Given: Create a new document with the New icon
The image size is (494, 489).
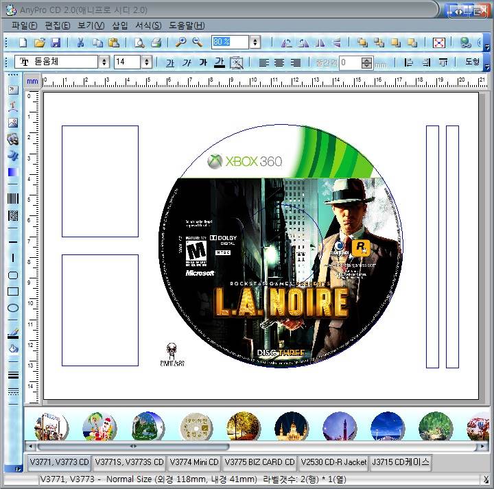Looking at the screenshot, I should 23,43.
